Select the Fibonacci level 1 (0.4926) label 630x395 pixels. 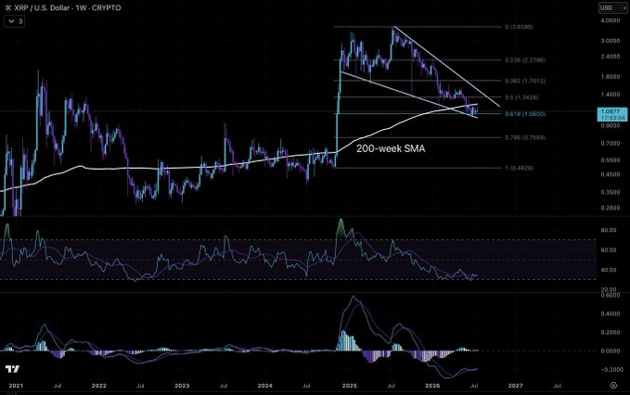point(519,168)
